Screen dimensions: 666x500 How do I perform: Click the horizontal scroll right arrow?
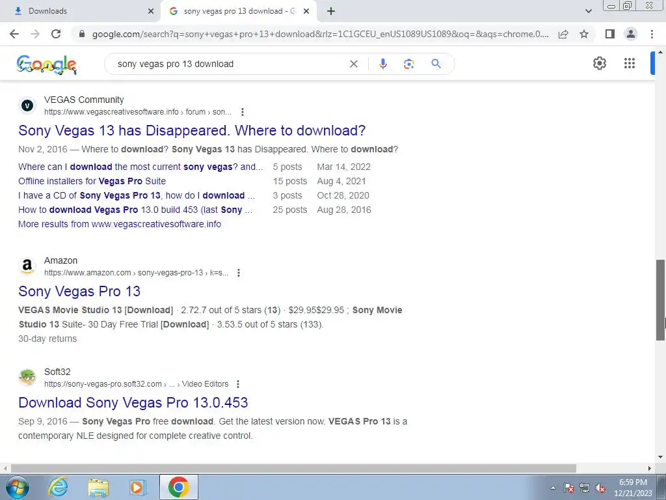click(650, 468)
